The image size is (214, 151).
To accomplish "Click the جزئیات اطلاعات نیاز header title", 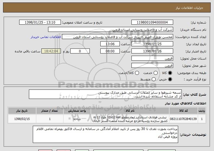I will pyautogui.click(x=190, y=8).
